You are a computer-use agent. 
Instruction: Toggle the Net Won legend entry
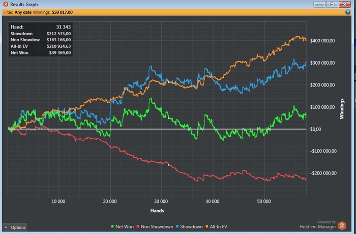click(x=122, y=226)
